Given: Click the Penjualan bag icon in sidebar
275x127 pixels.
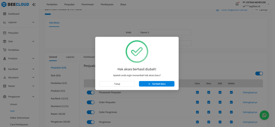Looking at the screenshot, I should (x=5, y=33).
